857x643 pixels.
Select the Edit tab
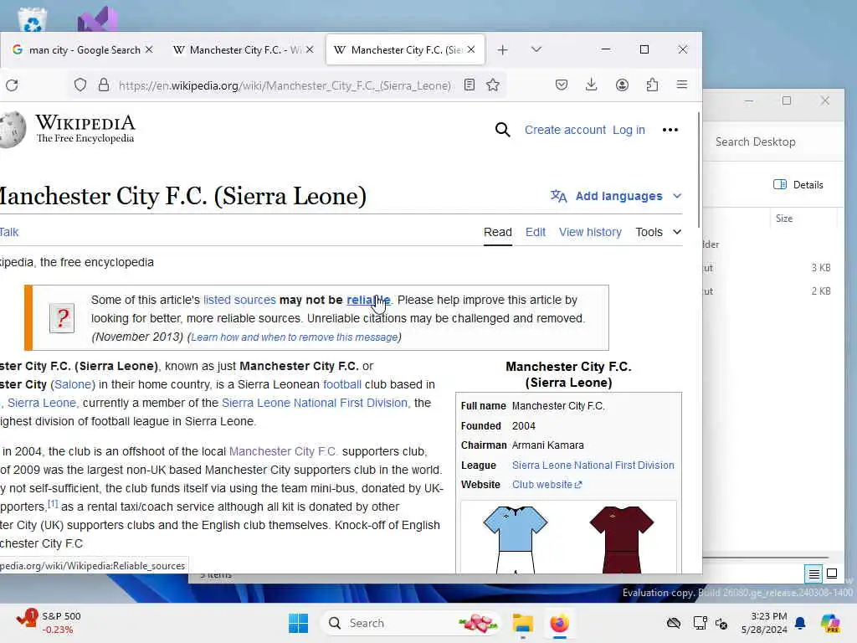click(x=536, y=232)
